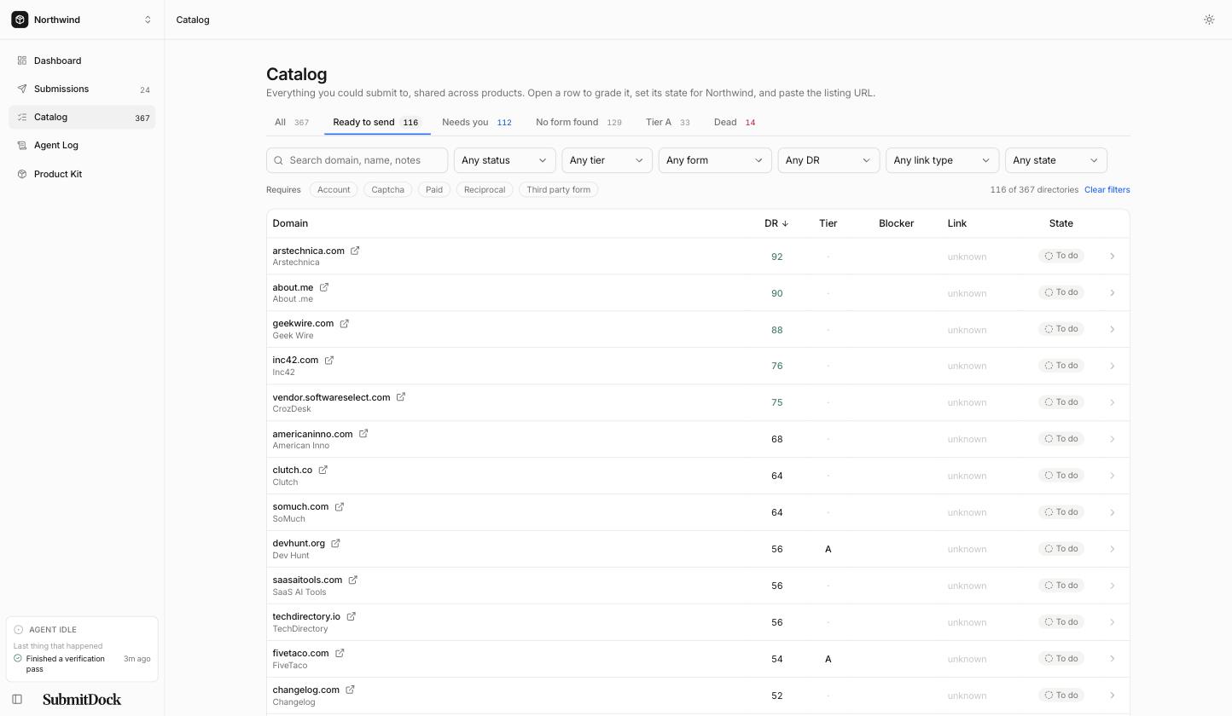
Task: Toggle the Reciprocal requirement filter
Action: click(485, 189)
